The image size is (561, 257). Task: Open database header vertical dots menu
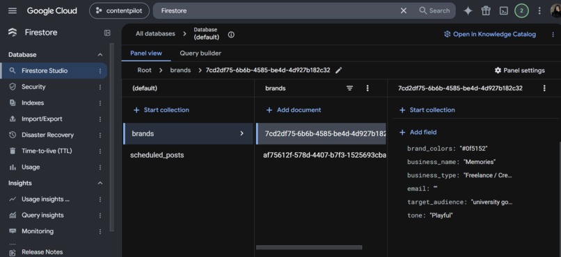click(553, 35)
